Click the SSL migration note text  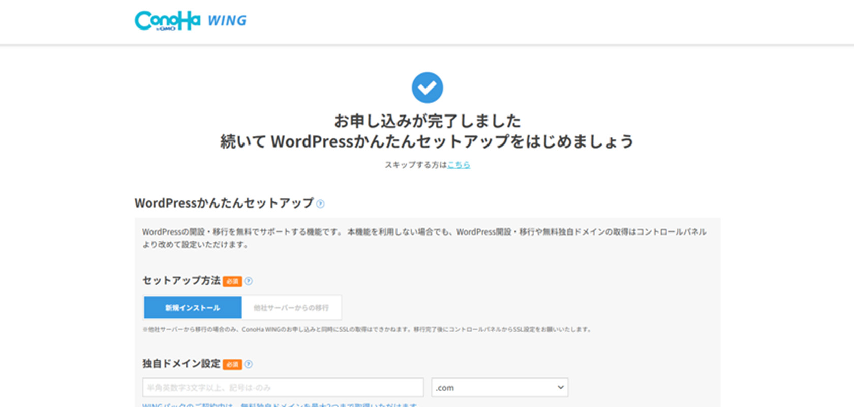(367, 330)
